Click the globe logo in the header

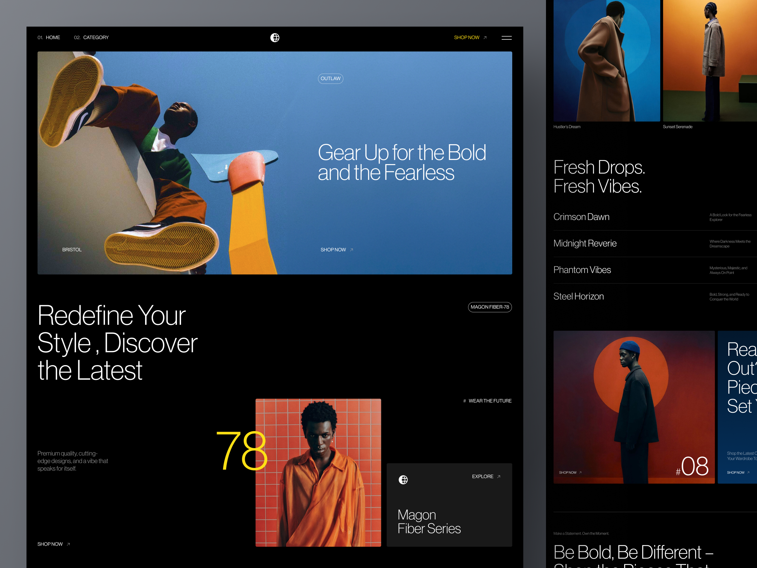pyautogui.click(x=275, y=38)
